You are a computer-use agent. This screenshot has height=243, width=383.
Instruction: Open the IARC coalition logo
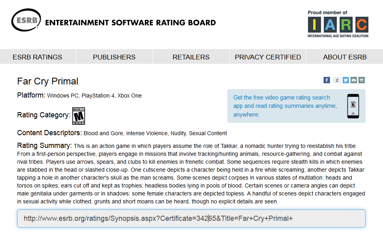pyautogui.click(x=338, y=25)
